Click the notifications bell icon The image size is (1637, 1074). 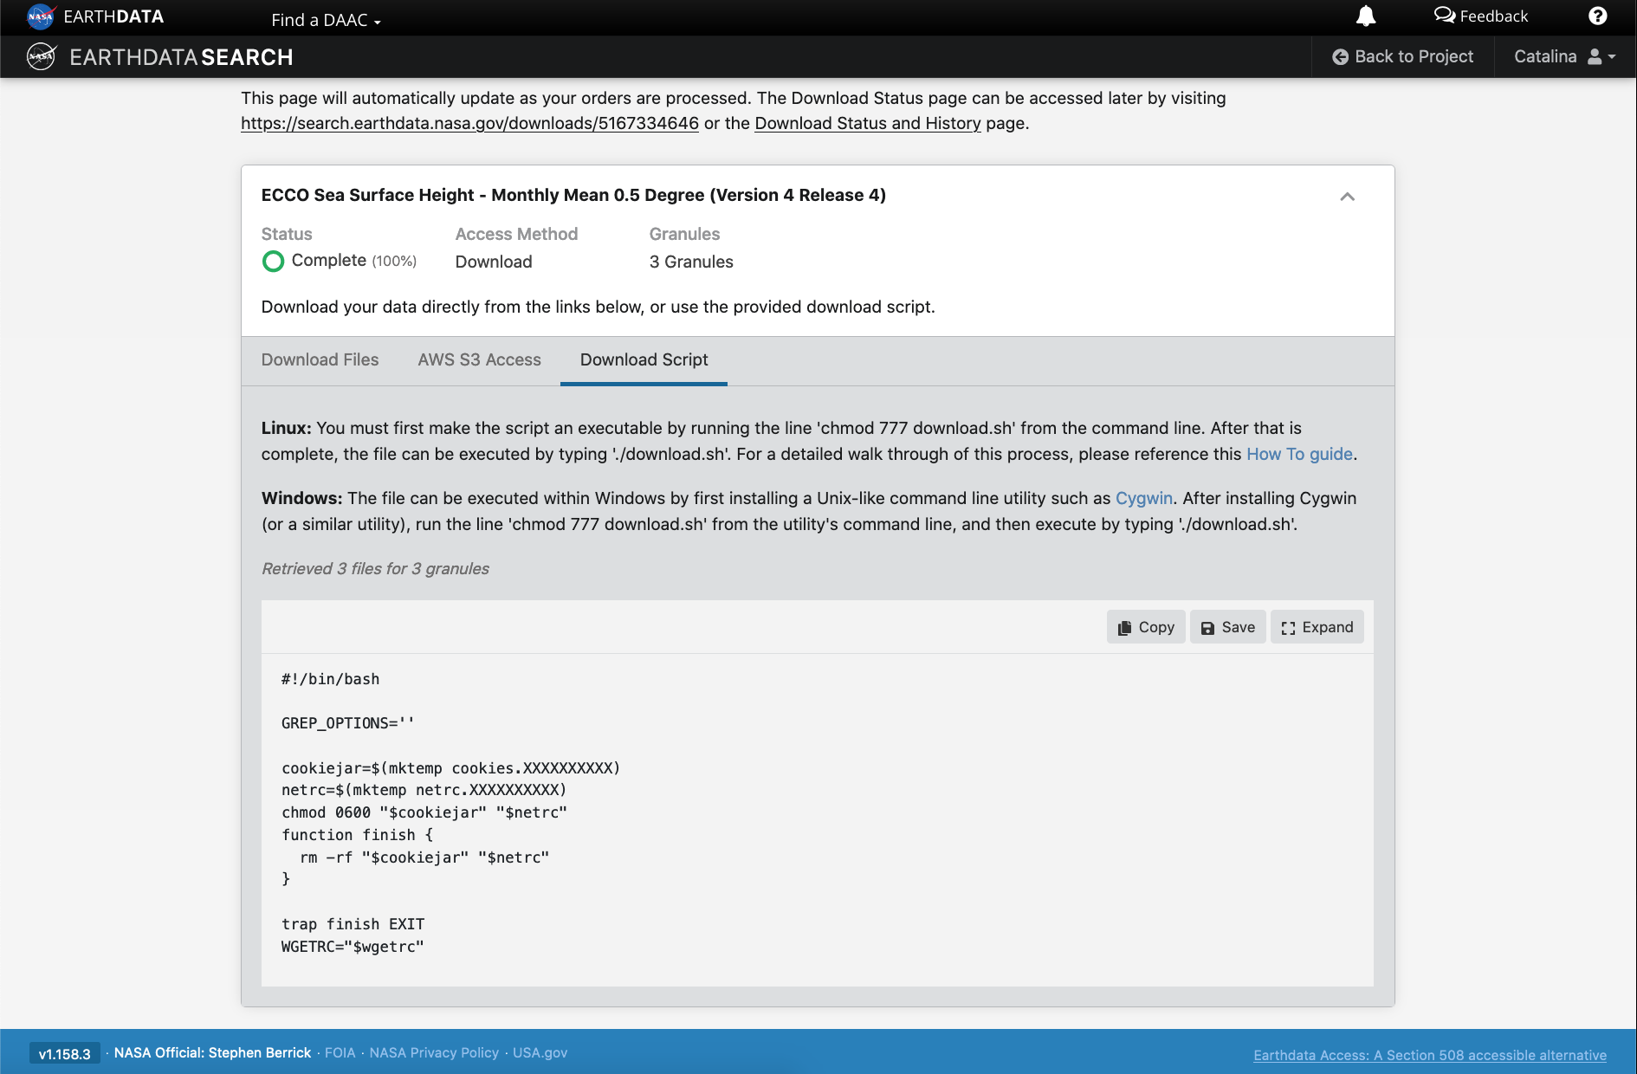tap(1365, 16)
